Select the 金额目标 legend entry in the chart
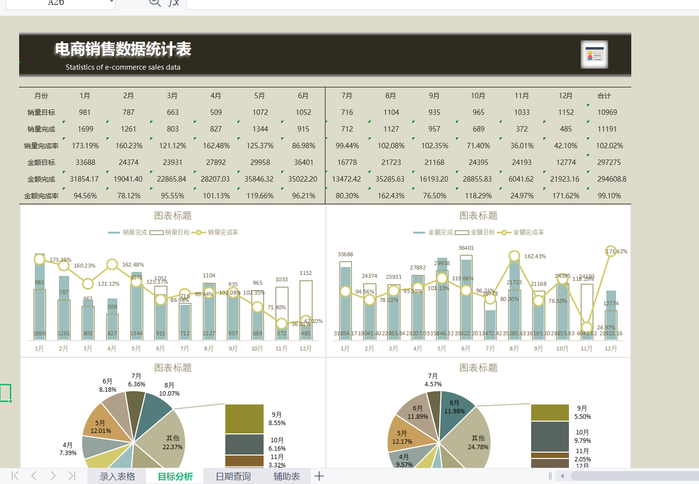The width and height of the screenshot is (699, 484). (x=475, y=232)
